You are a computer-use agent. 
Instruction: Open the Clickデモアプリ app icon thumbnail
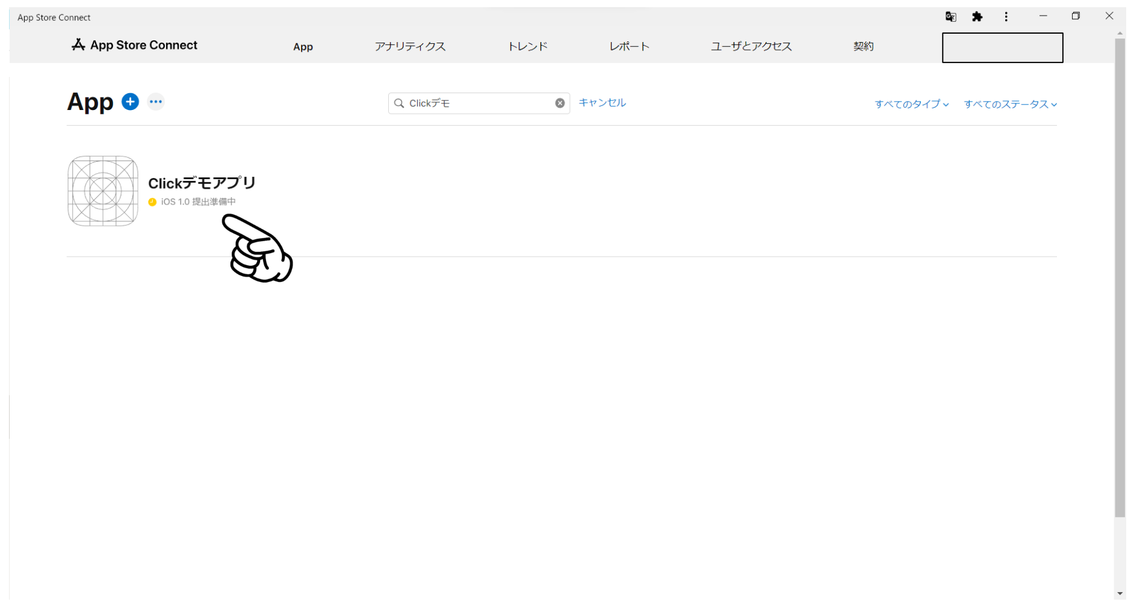pyautogui.click(x=103, y=191)
